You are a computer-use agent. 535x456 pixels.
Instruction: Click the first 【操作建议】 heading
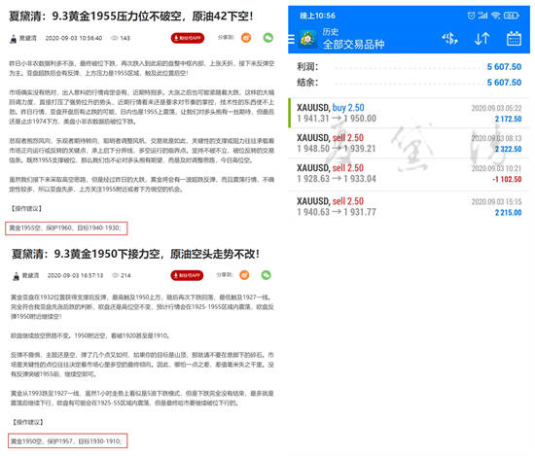(x=26, y=208)
